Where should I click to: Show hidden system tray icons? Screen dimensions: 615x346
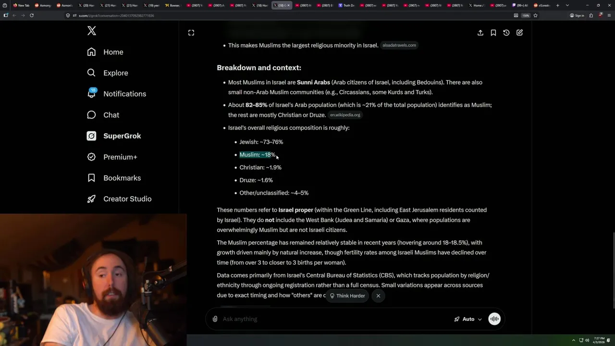tap(573, 340)
